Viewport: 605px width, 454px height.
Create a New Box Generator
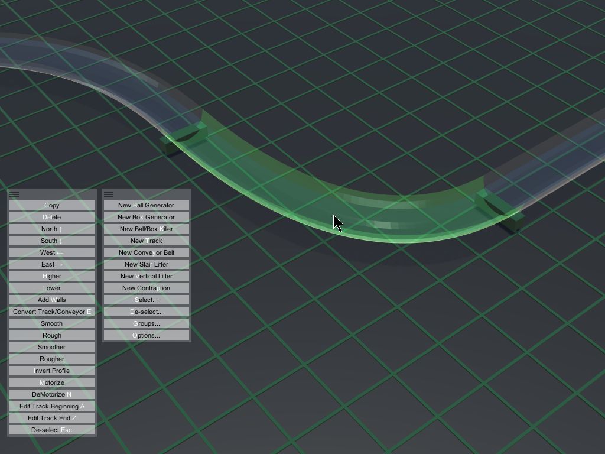147,217
